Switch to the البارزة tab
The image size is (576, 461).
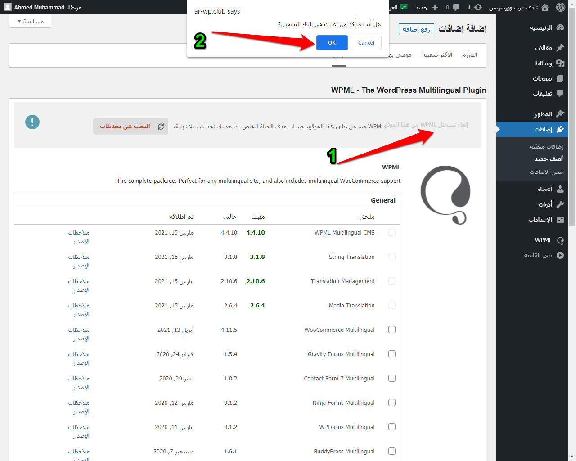pyautogui.click(x=470, y=55)
